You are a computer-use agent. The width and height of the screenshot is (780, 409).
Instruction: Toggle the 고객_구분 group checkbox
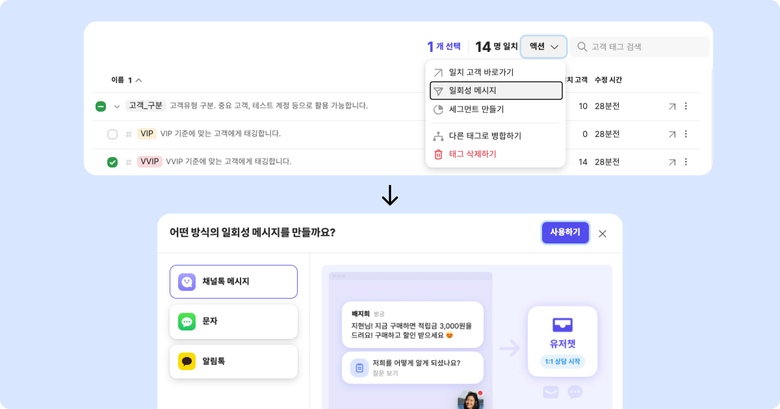click(x=101, y=106)
